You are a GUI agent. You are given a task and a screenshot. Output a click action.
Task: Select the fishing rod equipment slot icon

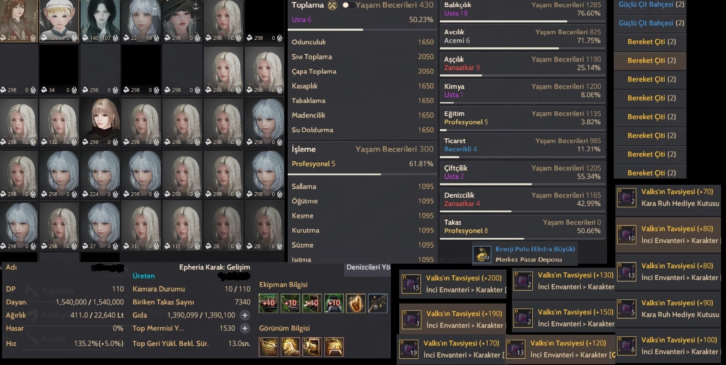point(378,303)
